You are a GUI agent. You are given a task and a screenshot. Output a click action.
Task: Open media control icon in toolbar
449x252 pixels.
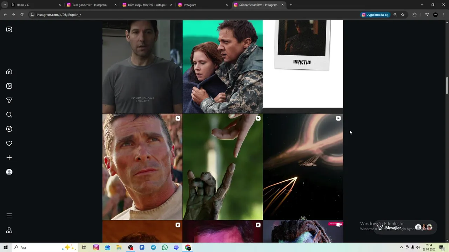coord(427,15)
